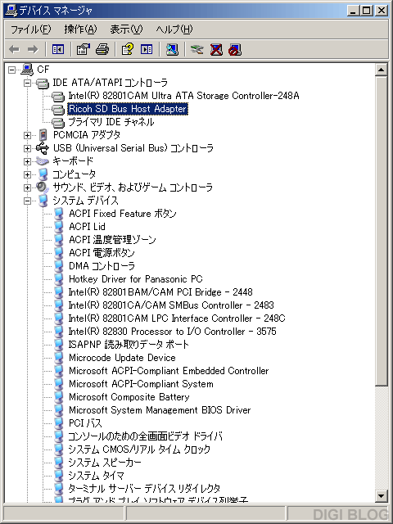Click the Properties toolbar icon
The width and height of the screenshot is (393, 524).
tap(84, 50)
